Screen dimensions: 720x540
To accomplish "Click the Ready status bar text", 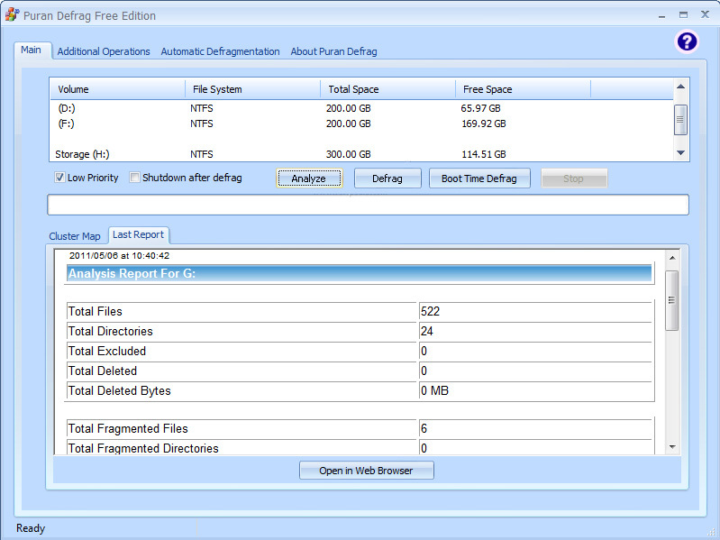I will click(x=31, y=528).
